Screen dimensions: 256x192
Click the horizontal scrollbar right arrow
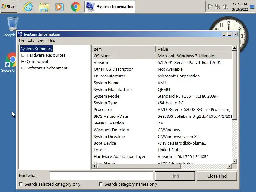[229, 166]
